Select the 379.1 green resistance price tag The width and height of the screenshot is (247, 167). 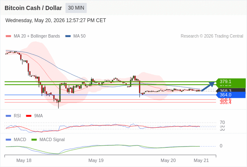(231, 81)
